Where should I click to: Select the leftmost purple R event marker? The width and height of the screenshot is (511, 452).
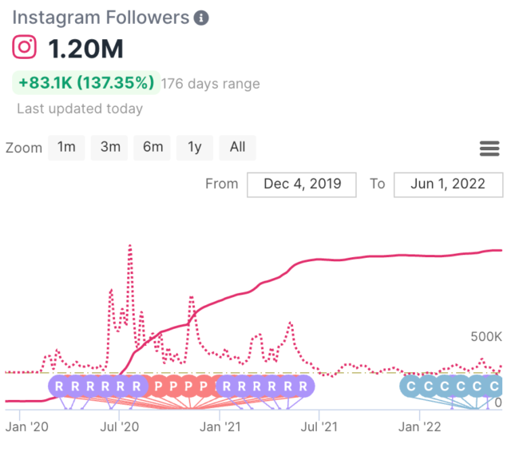click(x=59, y=387)
